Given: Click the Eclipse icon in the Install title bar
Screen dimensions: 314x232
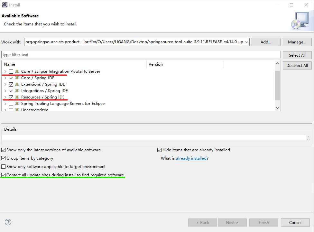Looking at the screenshot, I should pyautogui.click(x=5, y=5).
